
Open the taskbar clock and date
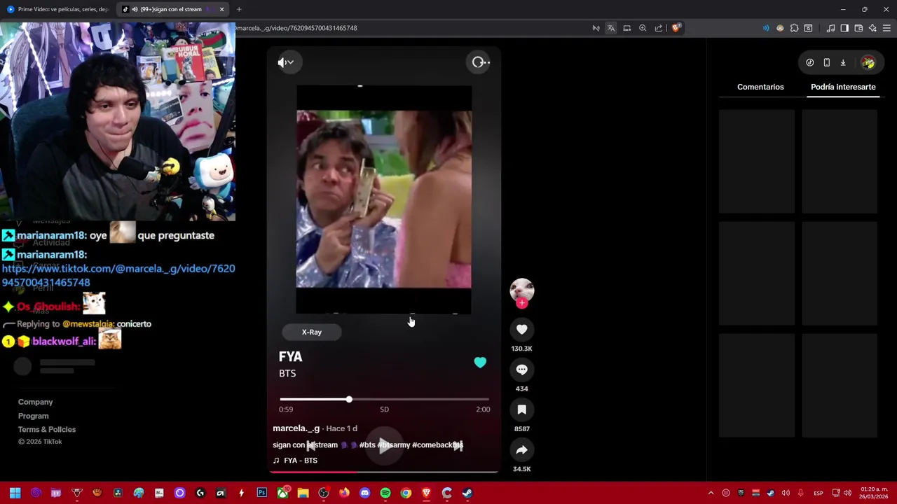(873, 493)
